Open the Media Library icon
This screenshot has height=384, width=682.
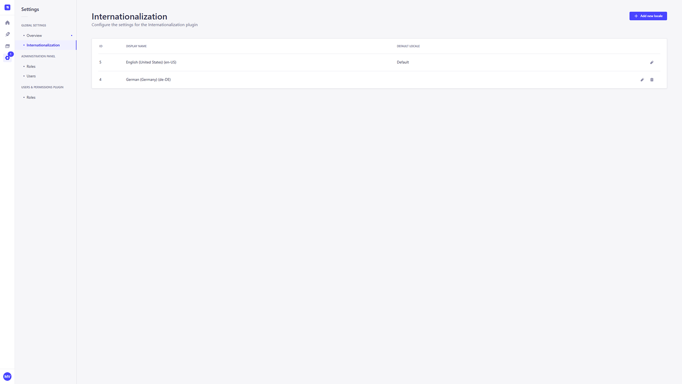click(7, 46)
